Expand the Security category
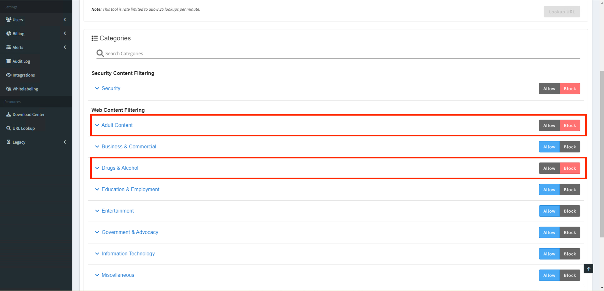The height and width of the screenshot is (291, 604). (111, 88)
